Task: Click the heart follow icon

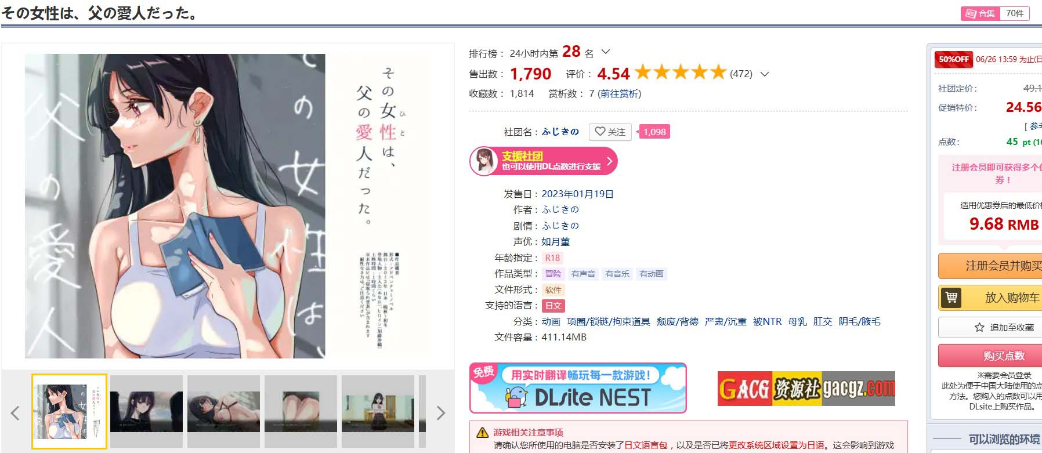Action: coord(600,132)
